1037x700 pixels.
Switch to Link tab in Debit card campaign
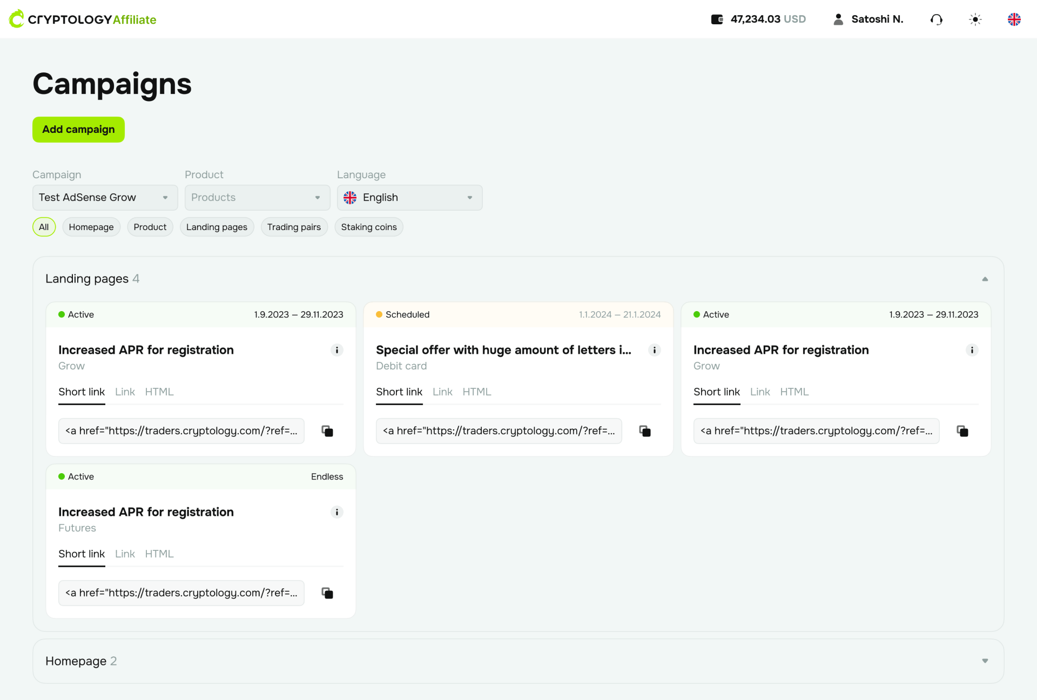442,392
